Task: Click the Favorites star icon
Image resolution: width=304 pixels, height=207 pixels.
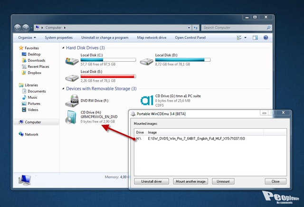Action: tap(21, 48)
